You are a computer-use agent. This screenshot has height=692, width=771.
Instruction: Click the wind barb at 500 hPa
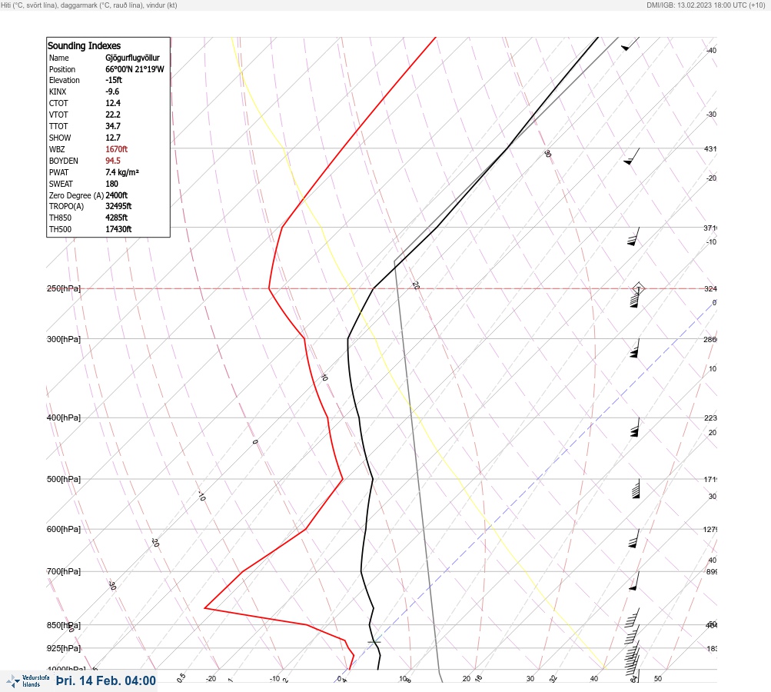(x=636, y=488)
